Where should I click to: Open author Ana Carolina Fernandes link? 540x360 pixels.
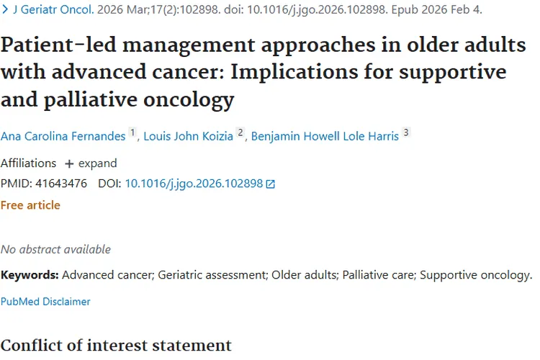click(x=63, y=137)
